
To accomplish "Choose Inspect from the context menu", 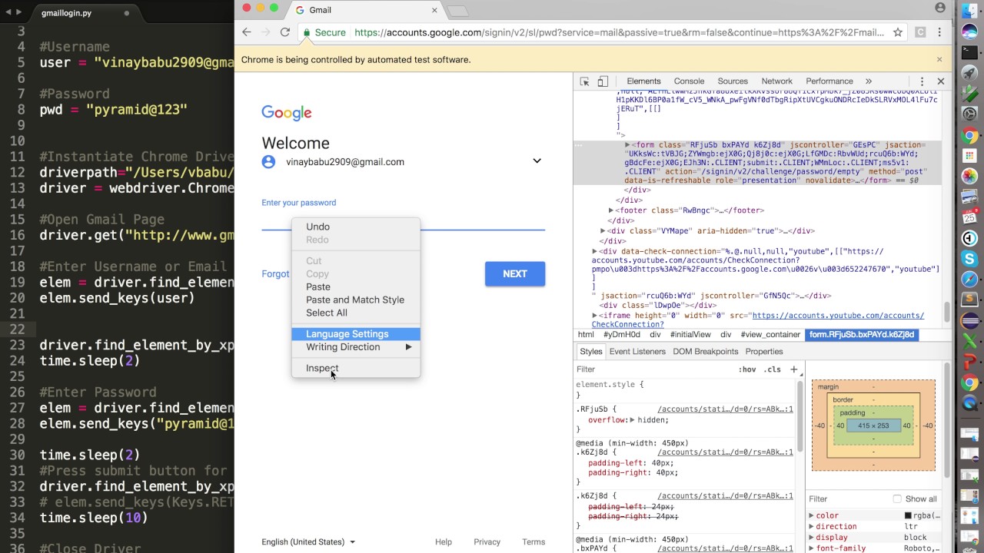I will (356, 368).
